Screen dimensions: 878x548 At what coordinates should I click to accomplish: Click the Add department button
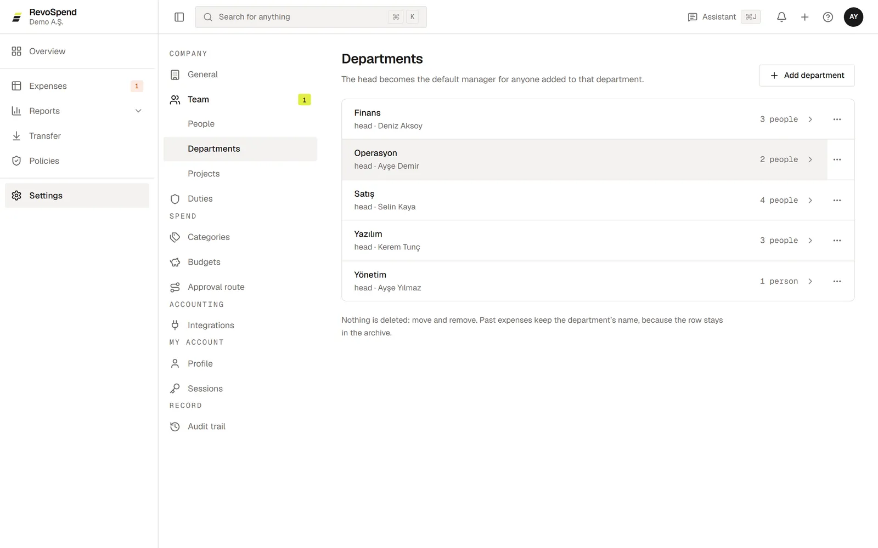(x=807, y=76)
